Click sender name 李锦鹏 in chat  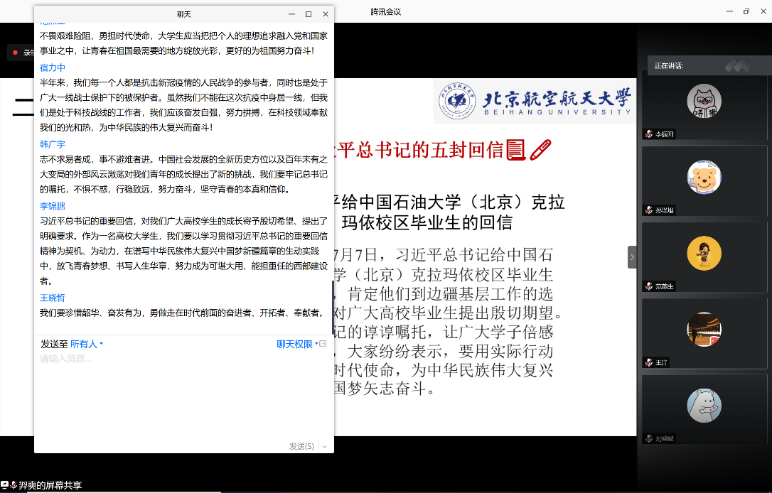[53, 205]
